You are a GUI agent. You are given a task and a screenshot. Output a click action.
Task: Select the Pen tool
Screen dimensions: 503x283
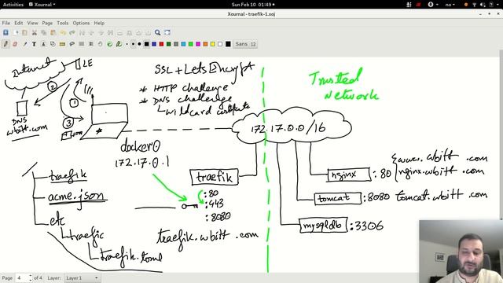click(6, 44)
